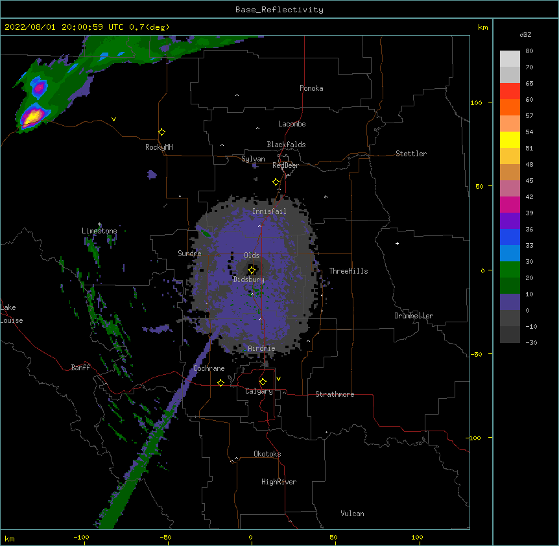559x546 pixels.
Task: Click the RedDeer town label
Action: pos(285,165)
